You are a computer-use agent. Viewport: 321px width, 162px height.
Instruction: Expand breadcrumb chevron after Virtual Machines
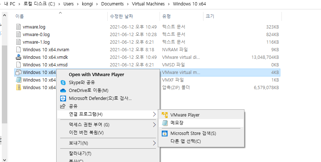click(169, 4)
